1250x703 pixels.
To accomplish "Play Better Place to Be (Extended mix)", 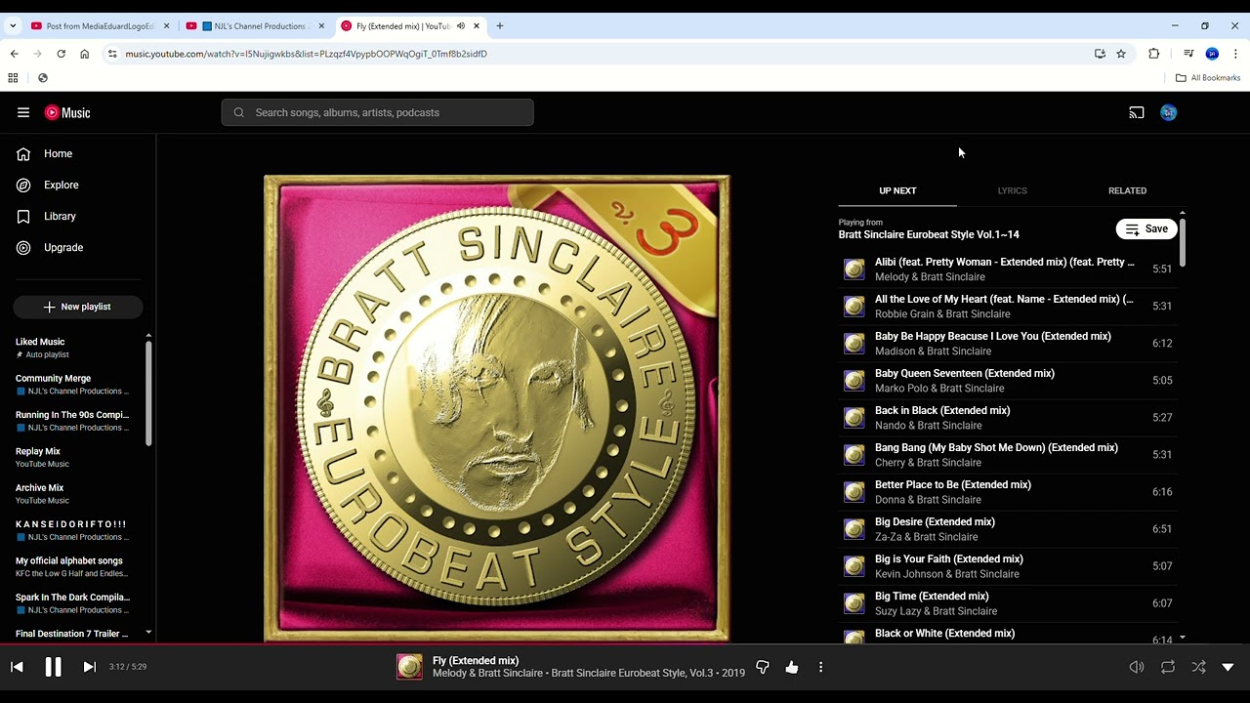I will (1008, 492).
